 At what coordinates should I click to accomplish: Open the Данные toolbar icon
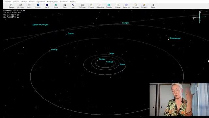pyautogui.click(x=11, y=6)
